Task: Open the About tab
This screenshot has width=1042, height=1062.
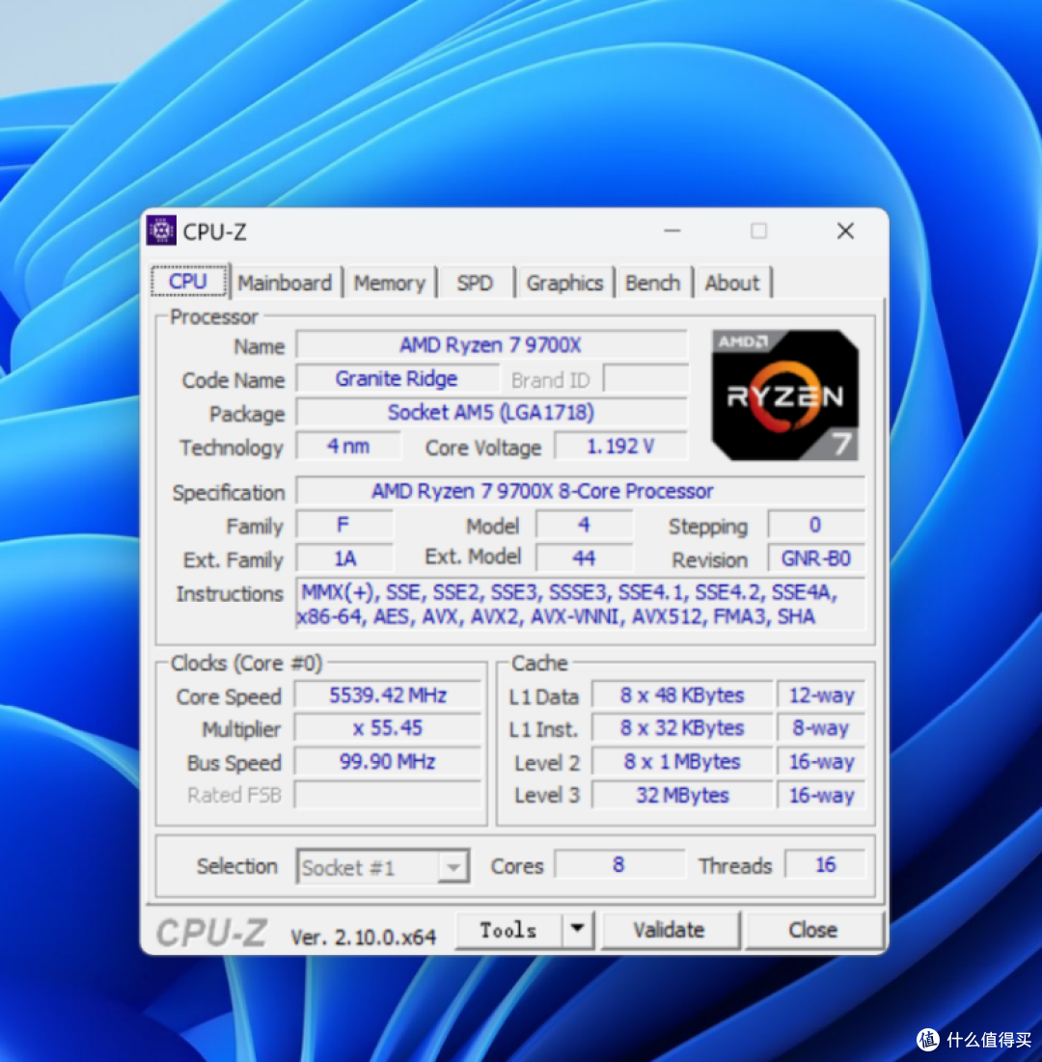Action: 731,283
